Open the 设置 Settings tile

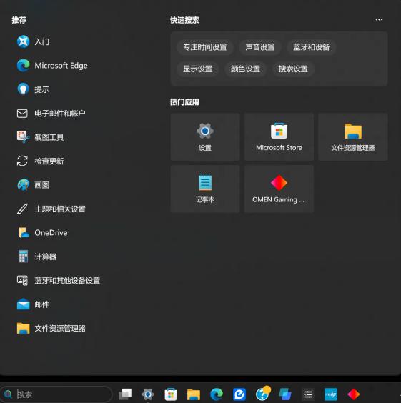[x=205, y=137]
